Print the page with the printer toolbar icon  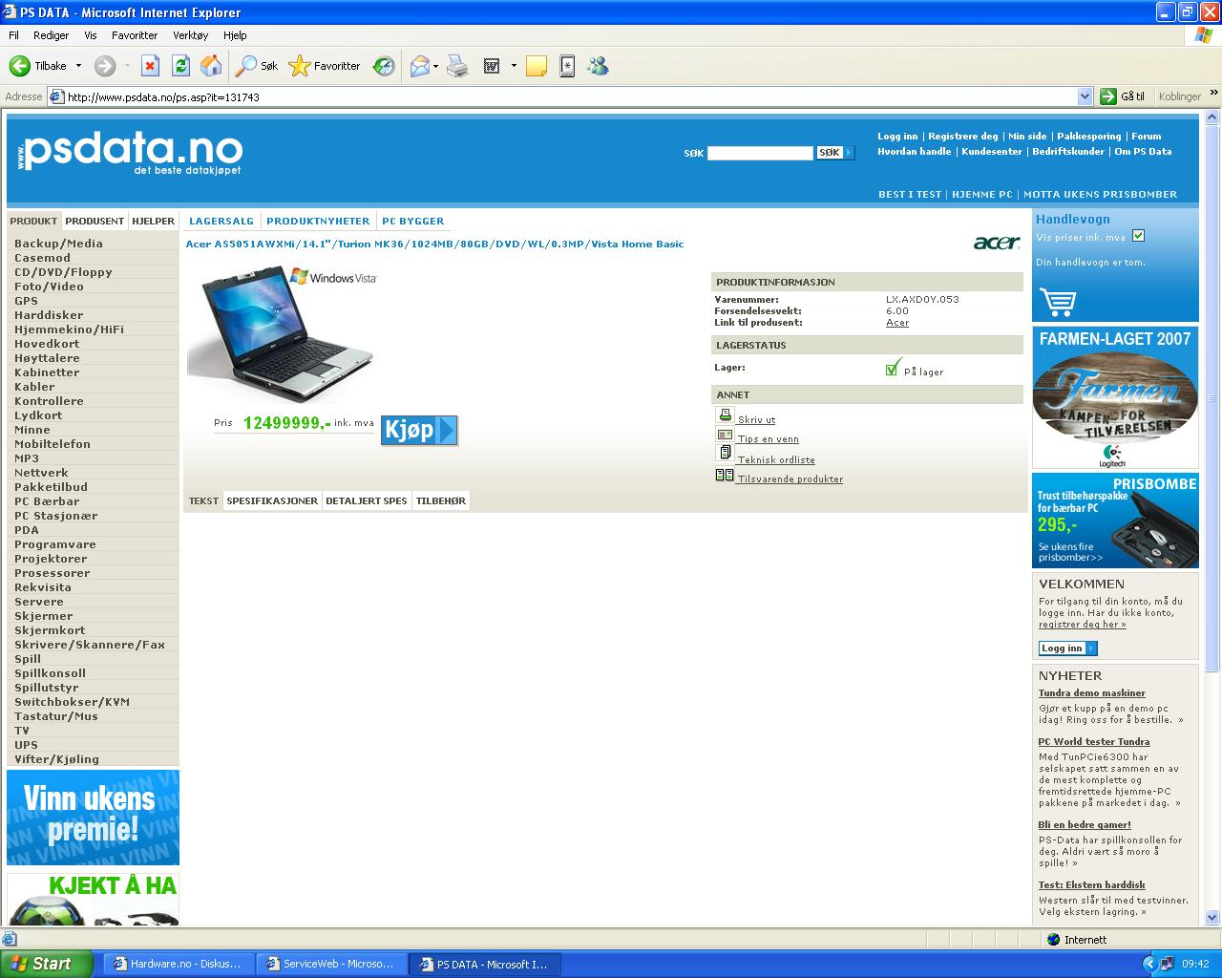click(457, 66)
